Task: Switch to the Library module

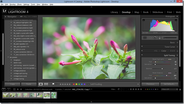Action: [114, 12]
